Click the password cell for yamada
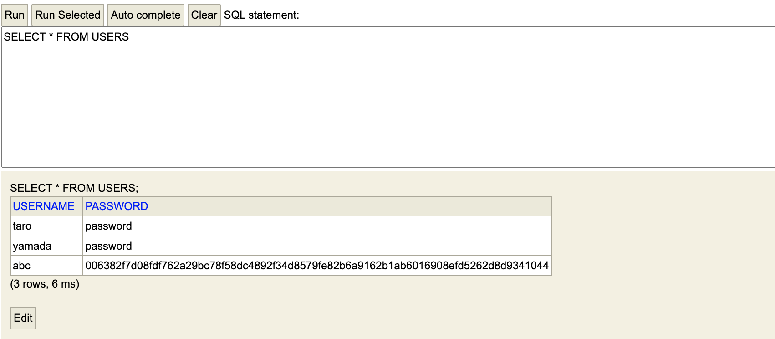Image resolution: width=775 pixels, height=339 pixels. tap(108, 246)
